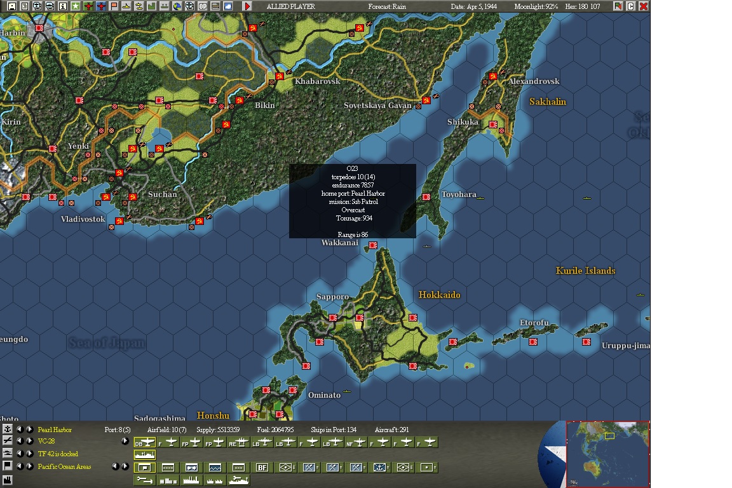
Task: Click the 'Ships in Port: 134' readout
Action: 334,430
